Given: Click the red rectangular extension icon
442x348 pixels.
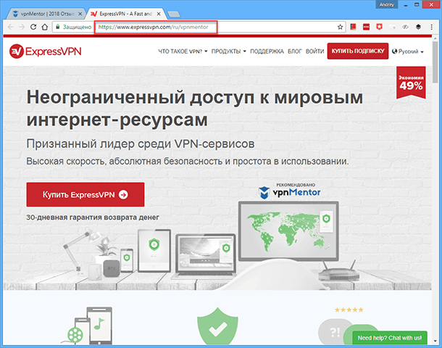Looking at the screenshot, I should (x=366, y=27).
